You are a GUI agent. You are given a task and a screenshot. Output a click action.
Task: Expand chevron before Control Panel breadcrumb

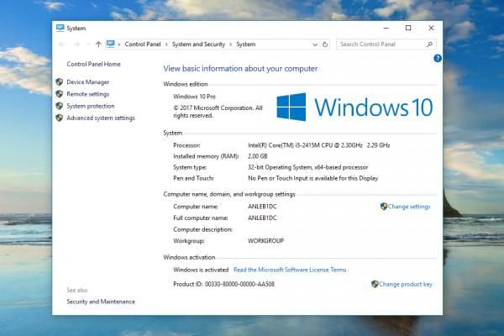(119, 45)
